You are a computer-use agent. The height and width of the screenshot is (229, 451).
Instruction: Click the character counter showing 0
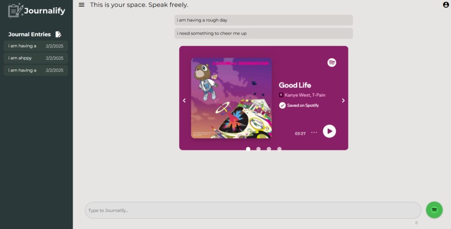point(416,223)
